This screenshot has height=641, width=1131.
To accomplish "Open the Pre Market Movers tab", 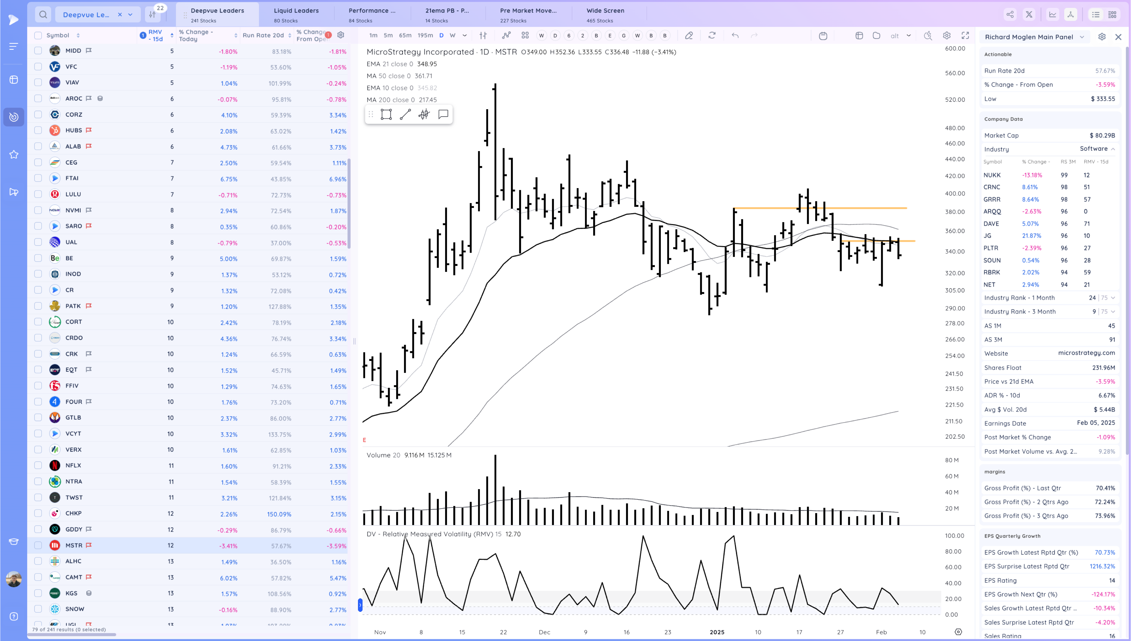I will coord(528,14).
